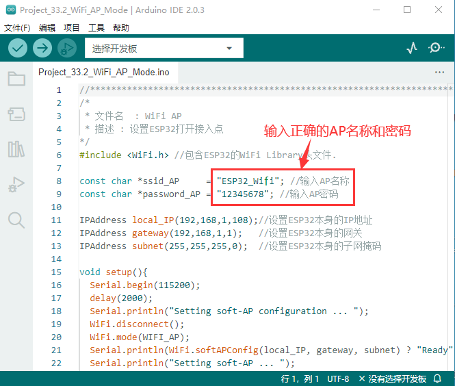455x386 pixels.
Task: Expand the 选择开发板 board selector dropdown
Action: (164, 48)
